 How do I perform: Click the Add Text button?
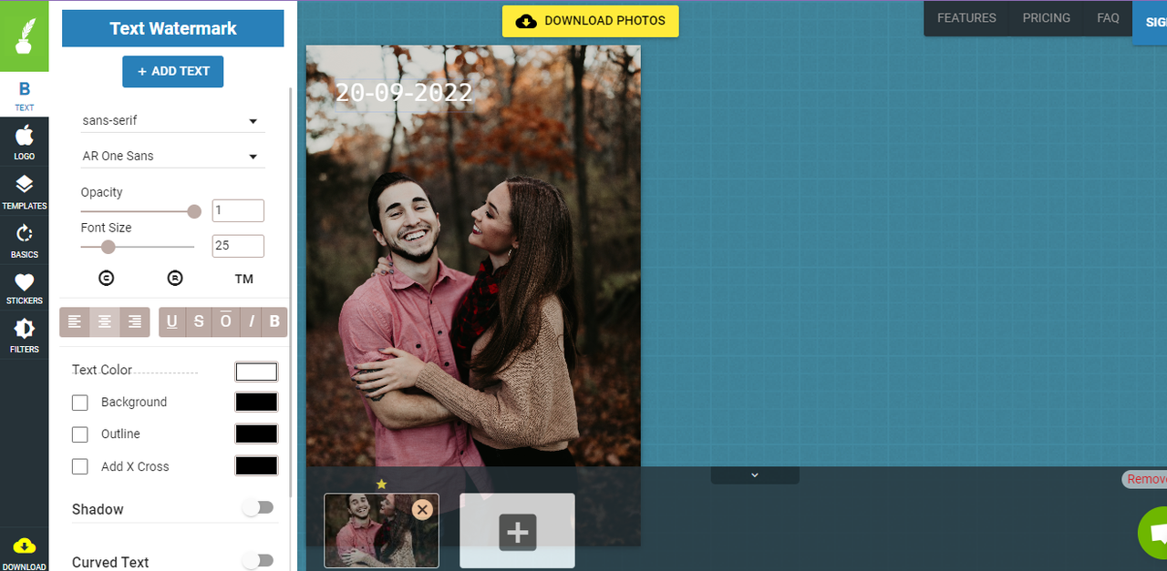click(x=173, y=71)
